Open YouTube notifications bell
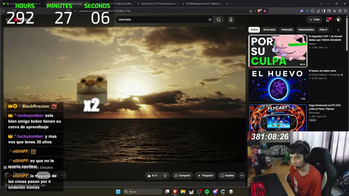This screenshot has height=196, width=349. tap(328, 20)
